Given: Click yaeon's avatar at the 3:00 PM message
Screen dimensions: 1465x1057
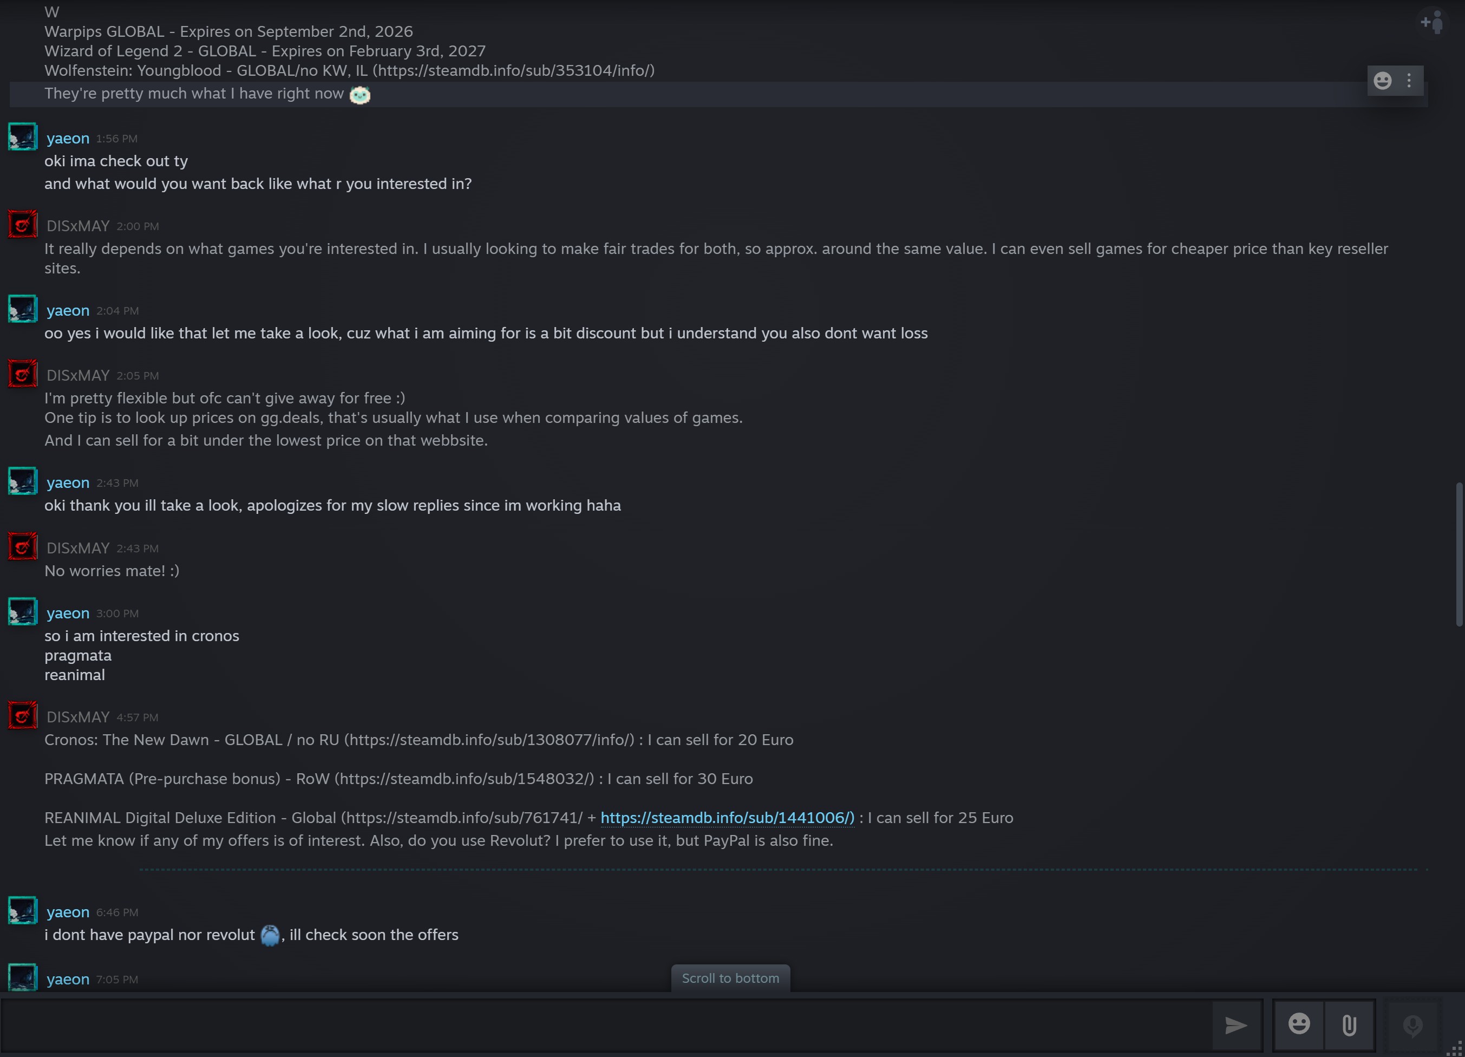Looking at the screenshot, I should pos(23,612).
